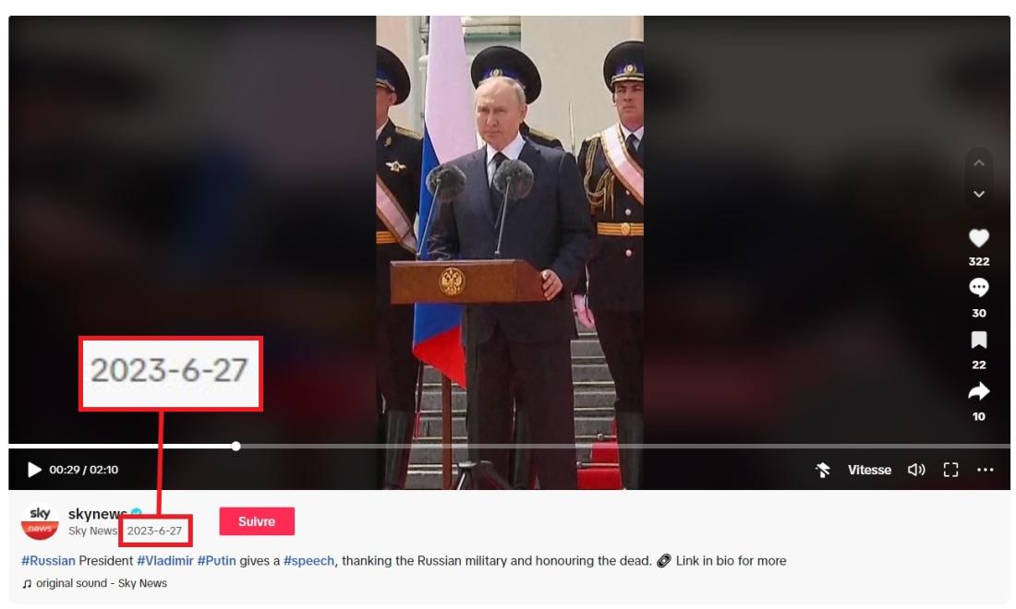Open the skynews profile avatar
The image size is (1016, 609).
40,521
